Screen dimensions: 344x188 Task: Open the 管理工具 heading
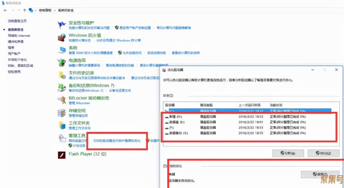click(x=77, y=135)
